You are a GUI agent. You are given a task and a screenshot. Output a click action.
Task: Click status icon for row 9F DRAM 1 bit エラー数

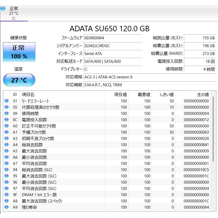tap(7, 195)
